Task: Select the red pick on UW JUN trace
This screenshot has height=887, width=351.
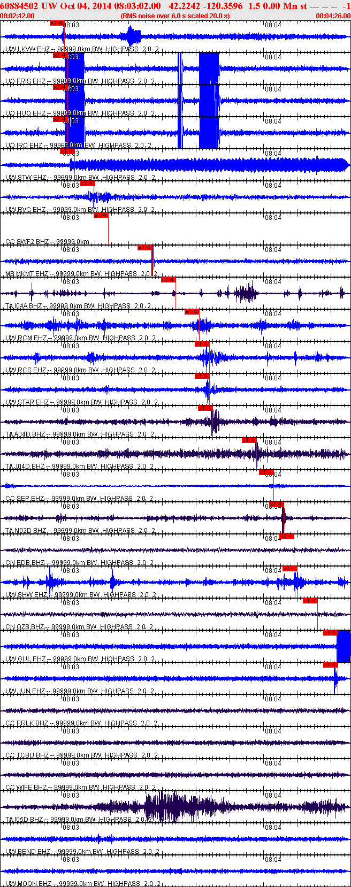Action: click(331, 665)
